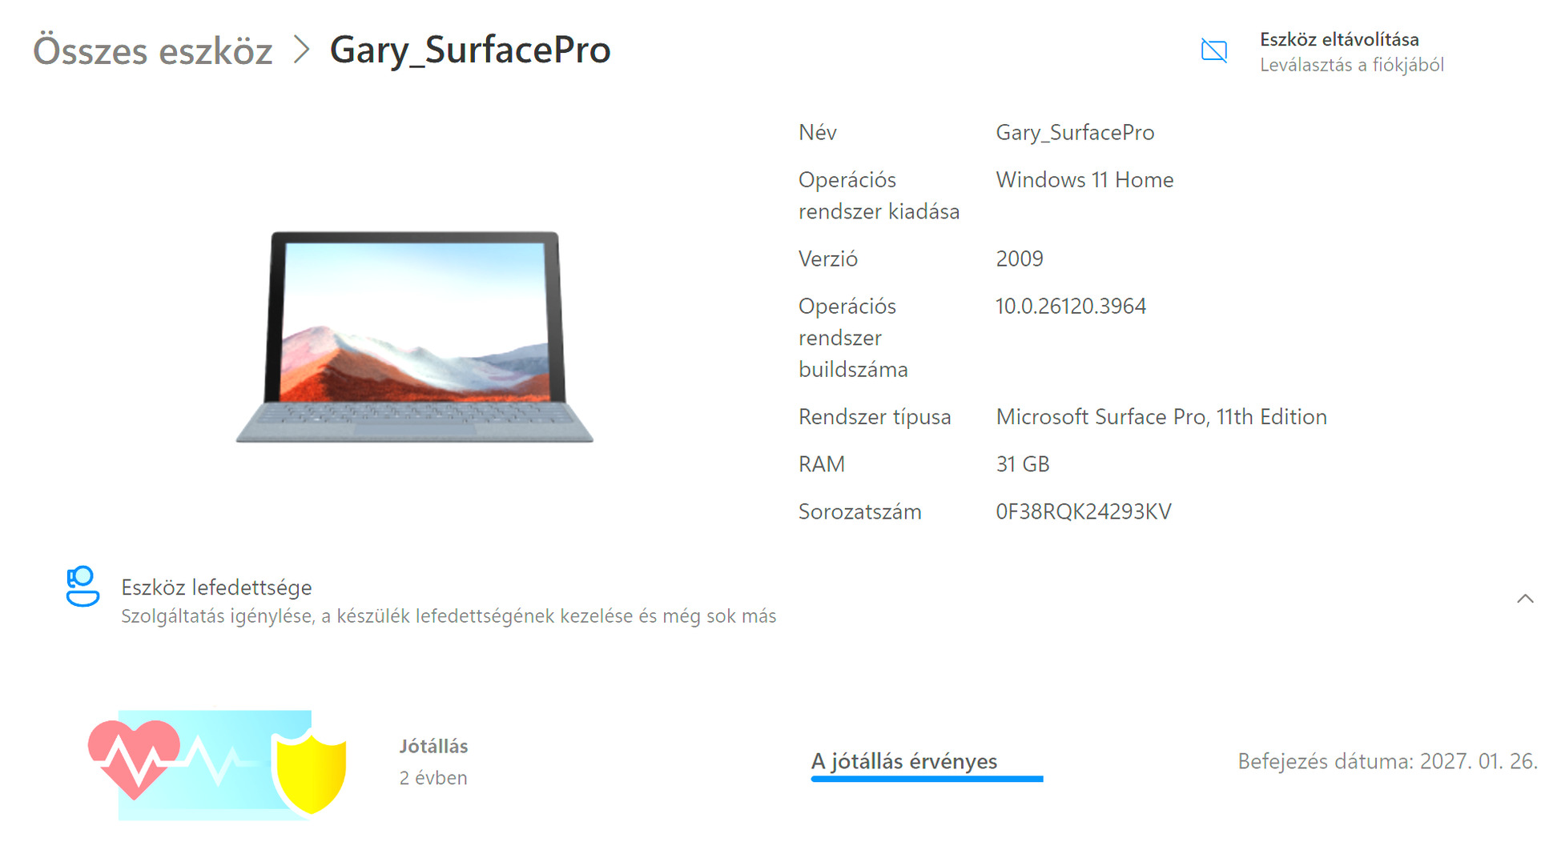Click Leválasztás a fiókjából subtitle

pyautogui.click(x=1352, y=65)
